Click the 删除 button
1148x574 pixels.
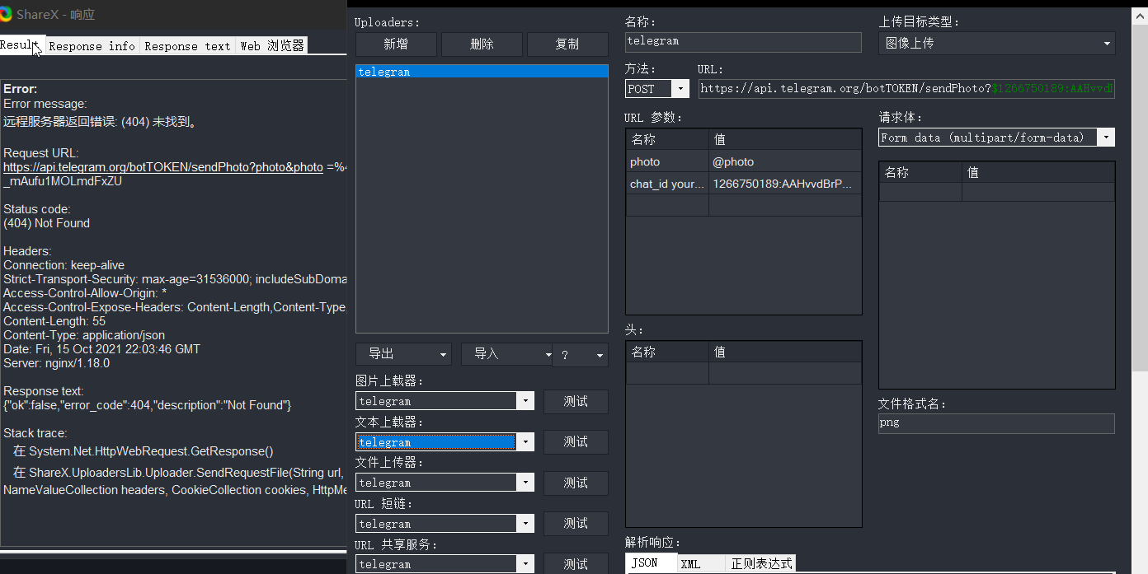coord(482,44)
